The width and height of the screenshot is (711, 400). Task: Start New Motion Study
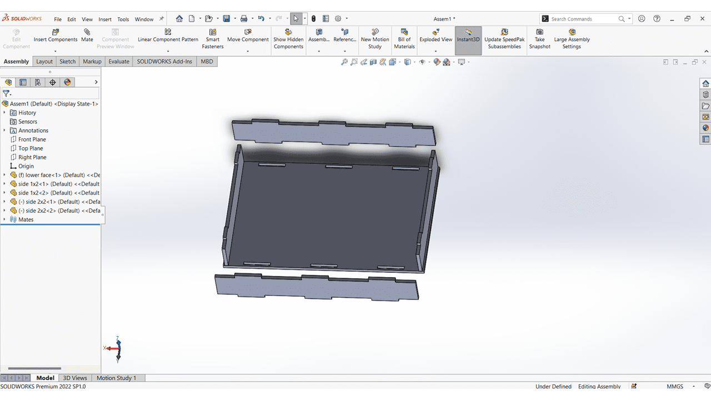375,39
